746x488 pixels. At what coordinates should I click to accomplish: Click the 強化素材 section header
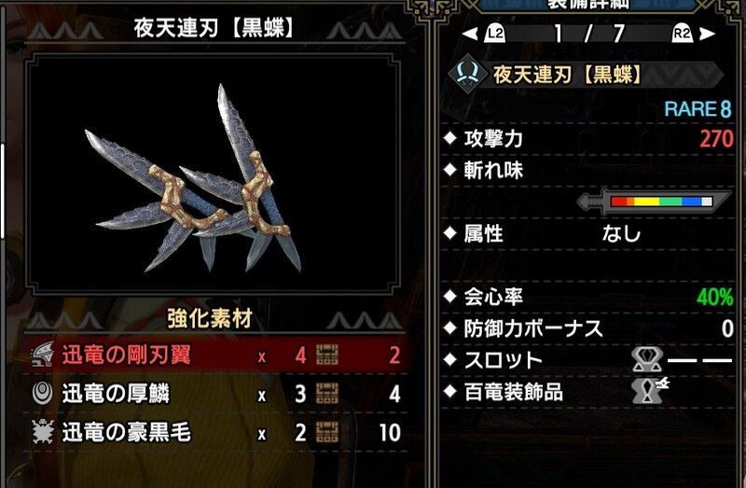pyautogui.click(x=209, y=319)
